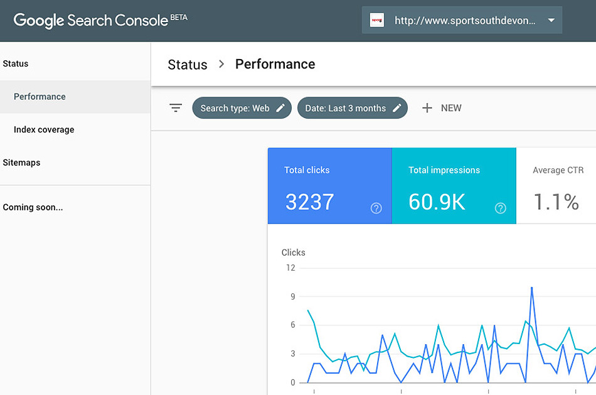Image resolution: width=596 pixels, height=395 pixels.
Task: Toggle the Total impressions metric card
Action: coord(454,186)
